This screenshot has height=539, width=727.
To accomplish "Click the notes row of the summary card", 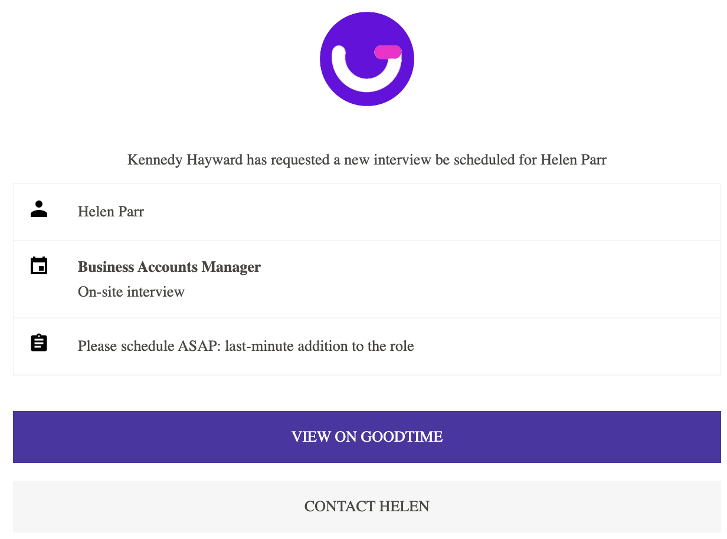I will click(366, 346).
